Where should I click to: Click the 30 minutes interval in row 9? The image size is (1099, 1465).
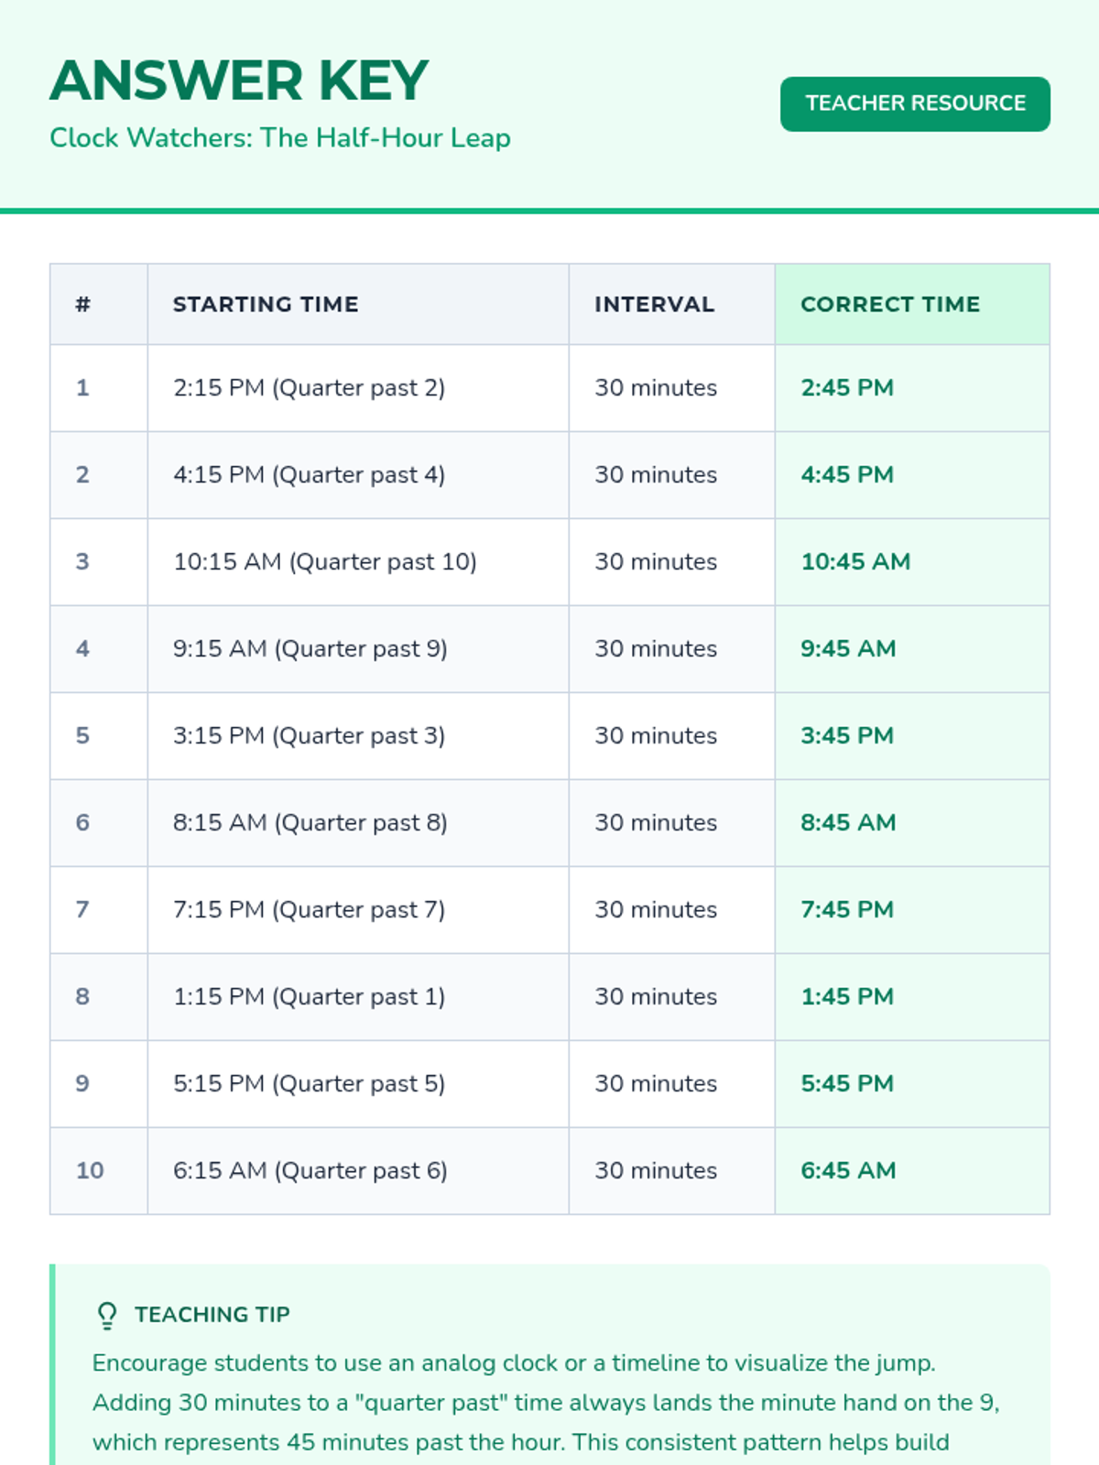point(656,1083)
